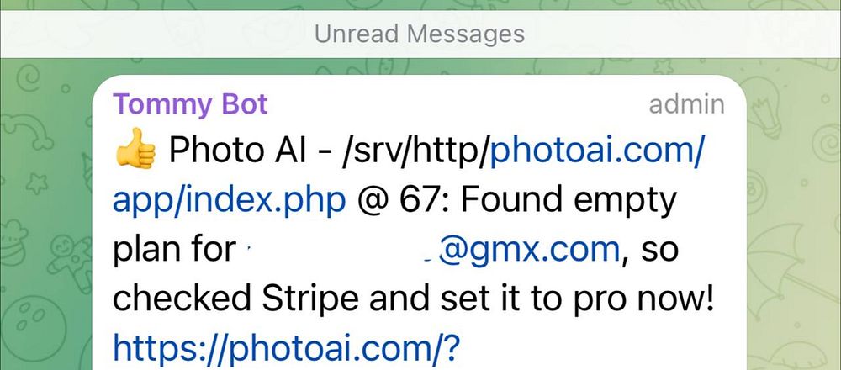Open the https://photoai.com/? URL

point(288,346)
